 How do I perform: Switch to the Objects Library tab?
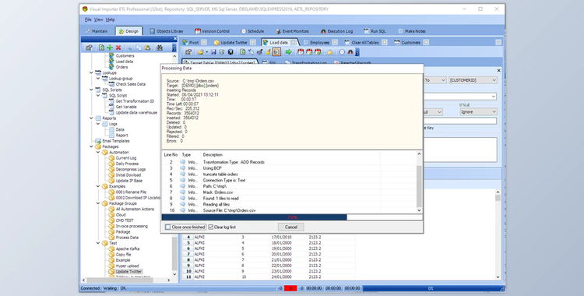pos(167,31)
